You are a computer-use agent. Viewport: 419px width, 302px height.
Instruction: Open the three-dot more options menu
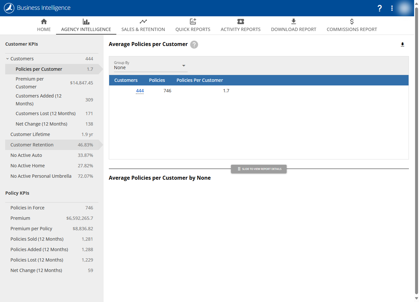click(392, 8)
